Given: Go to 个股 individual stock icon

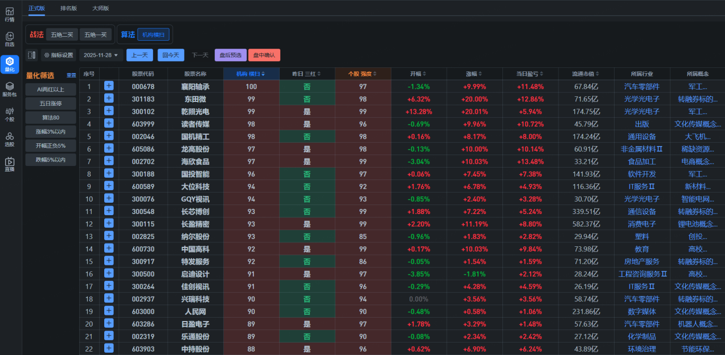Looking at the screenshot, I should 10,114.
